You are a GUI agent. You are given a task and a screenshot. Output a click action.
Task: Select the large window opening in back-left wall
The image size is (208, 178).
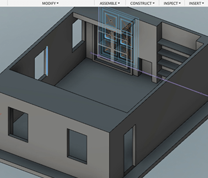pyautogui.click(x=78, y=34)
